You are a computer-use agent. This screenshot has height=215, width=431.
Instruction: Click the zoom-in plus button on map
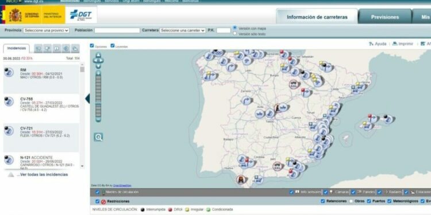[x=98, y=73]
